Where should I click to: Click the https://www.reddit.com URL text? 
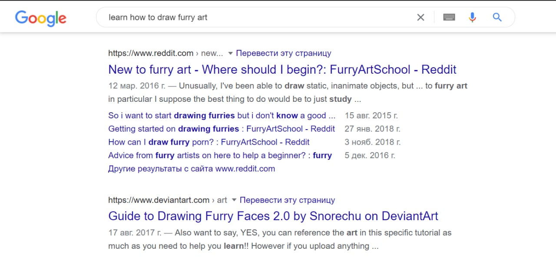[x=151, y=53]
